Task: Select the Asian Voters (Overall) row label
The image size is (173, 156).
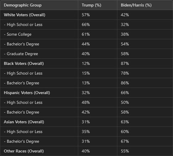Action: point(24,122)
